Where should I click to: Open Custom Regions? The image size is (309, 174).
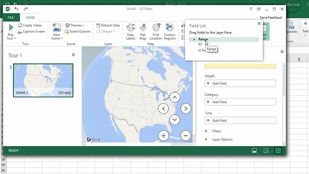point(170,32)
